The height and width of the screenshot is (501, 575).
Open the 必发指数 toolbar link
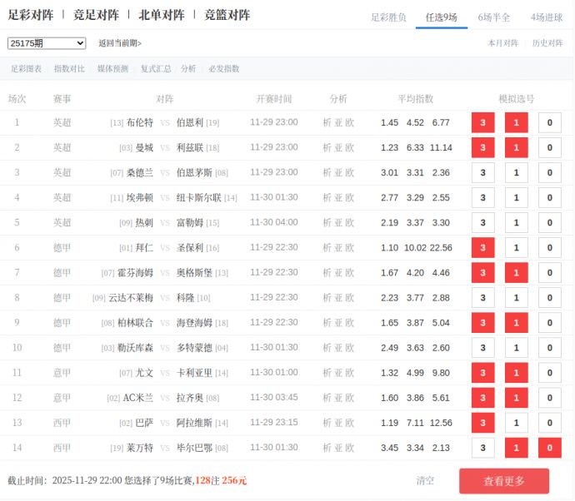click(x=223, y=69)
